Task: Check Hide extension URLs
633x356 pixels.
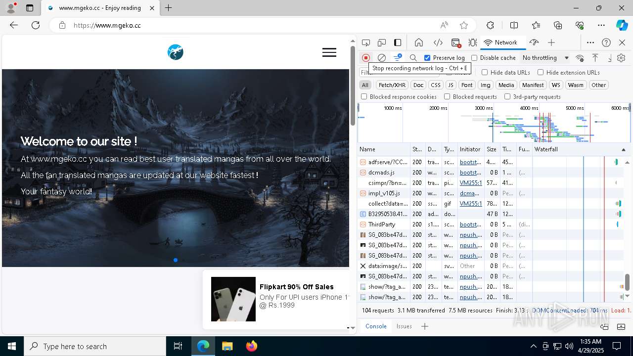Action: (x=541, y=72)
